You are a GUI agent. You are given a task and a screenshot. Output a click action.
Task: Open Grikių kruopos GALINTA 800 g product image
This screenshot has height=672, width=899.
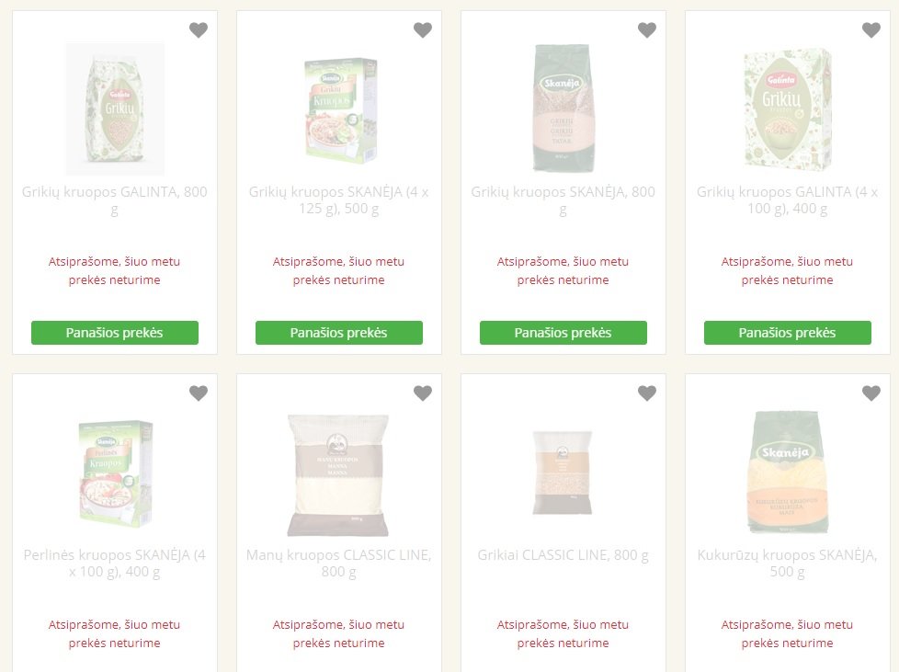click(115, 109)
